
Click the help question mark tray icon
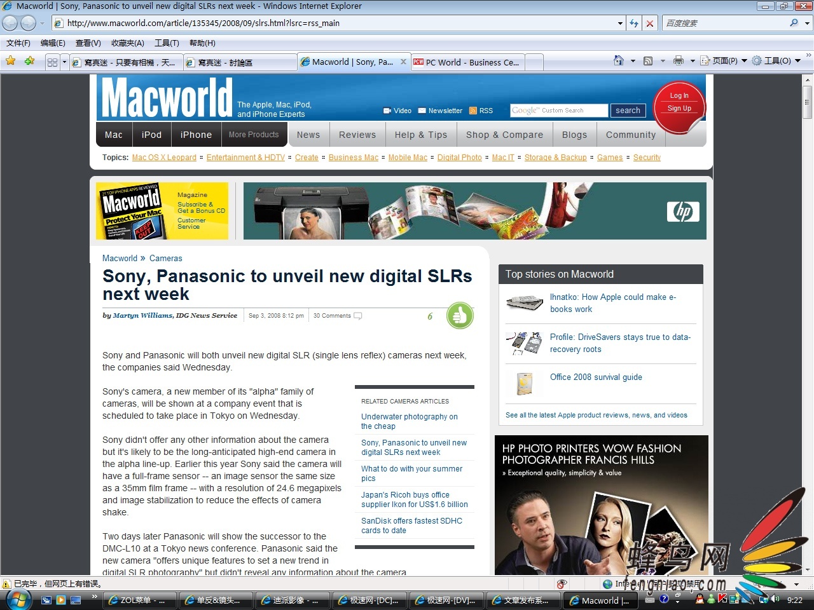pyautogui.click(x=664, y=599)
